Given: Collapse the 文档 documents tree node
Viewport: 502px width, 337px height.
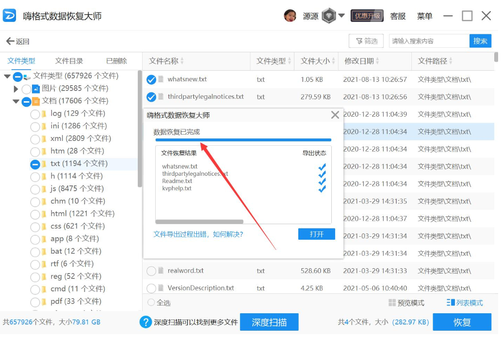Looking at the screenshot, I should pyautogui.click(x=16, y=101).
